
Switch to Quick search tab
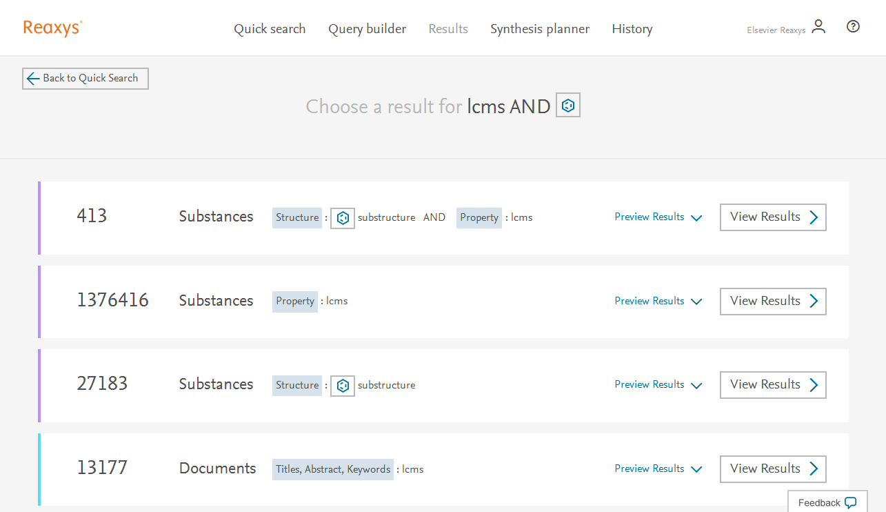[270, 29]
